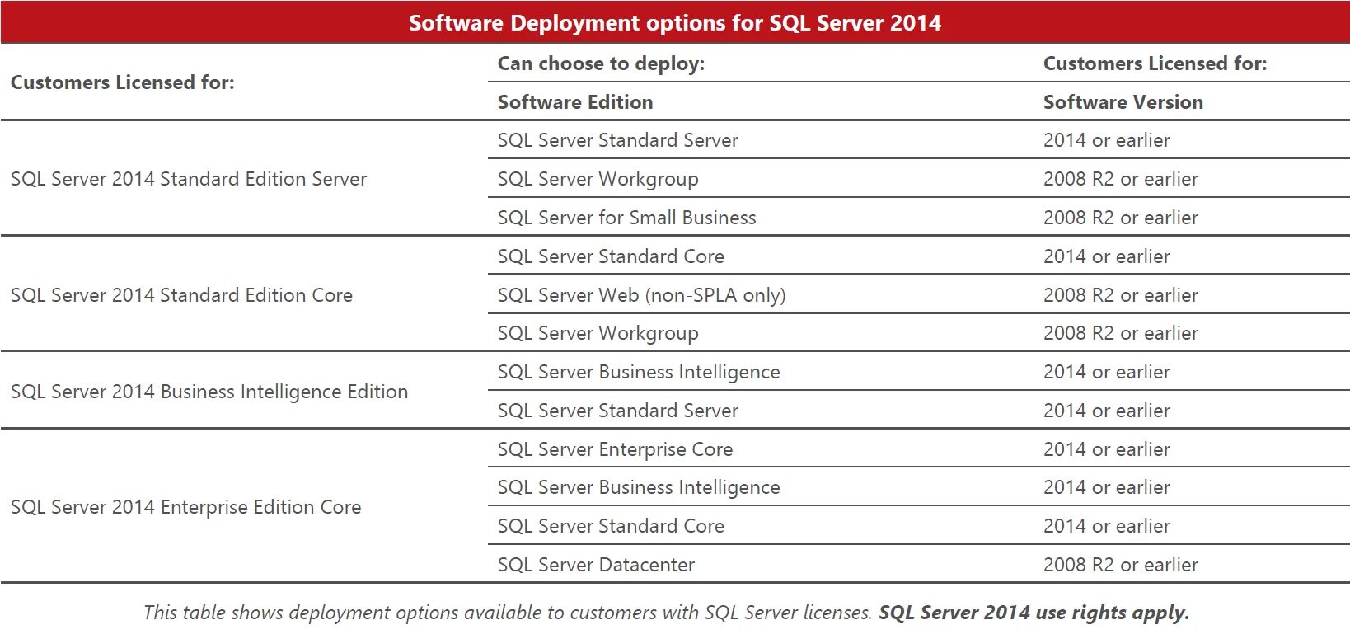Select 'SQL Server 2014 Standard Edition Server' row label
The width and height of the screenshot is (1350, 634).
(188, 179)
